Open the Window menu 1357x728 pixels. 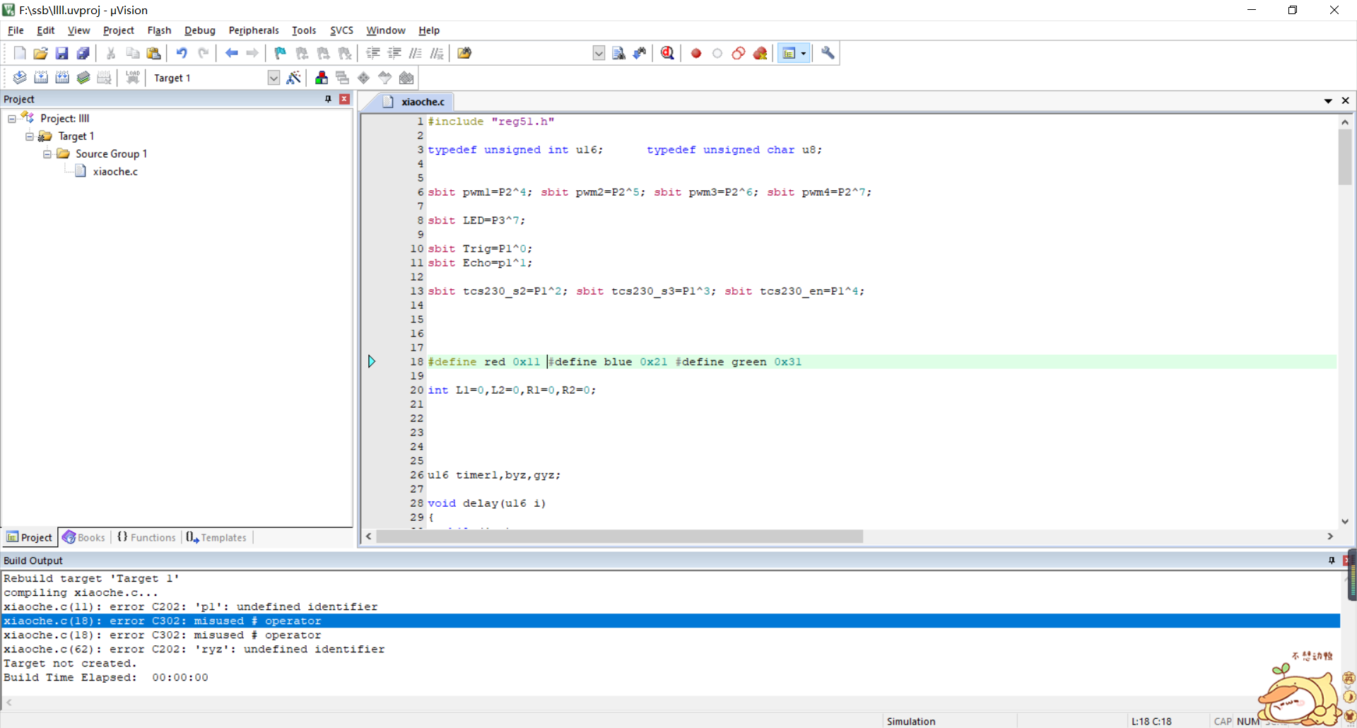pyautogui.click(x=385, y=30)
